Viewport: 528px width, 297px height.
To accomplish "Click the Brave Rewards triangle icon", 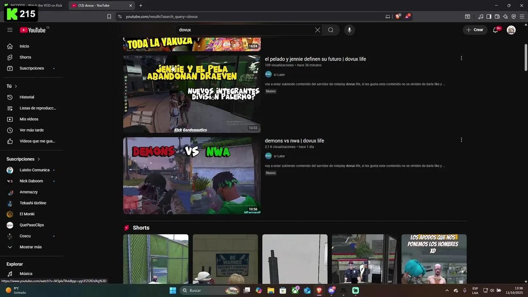I will (408, 16).
